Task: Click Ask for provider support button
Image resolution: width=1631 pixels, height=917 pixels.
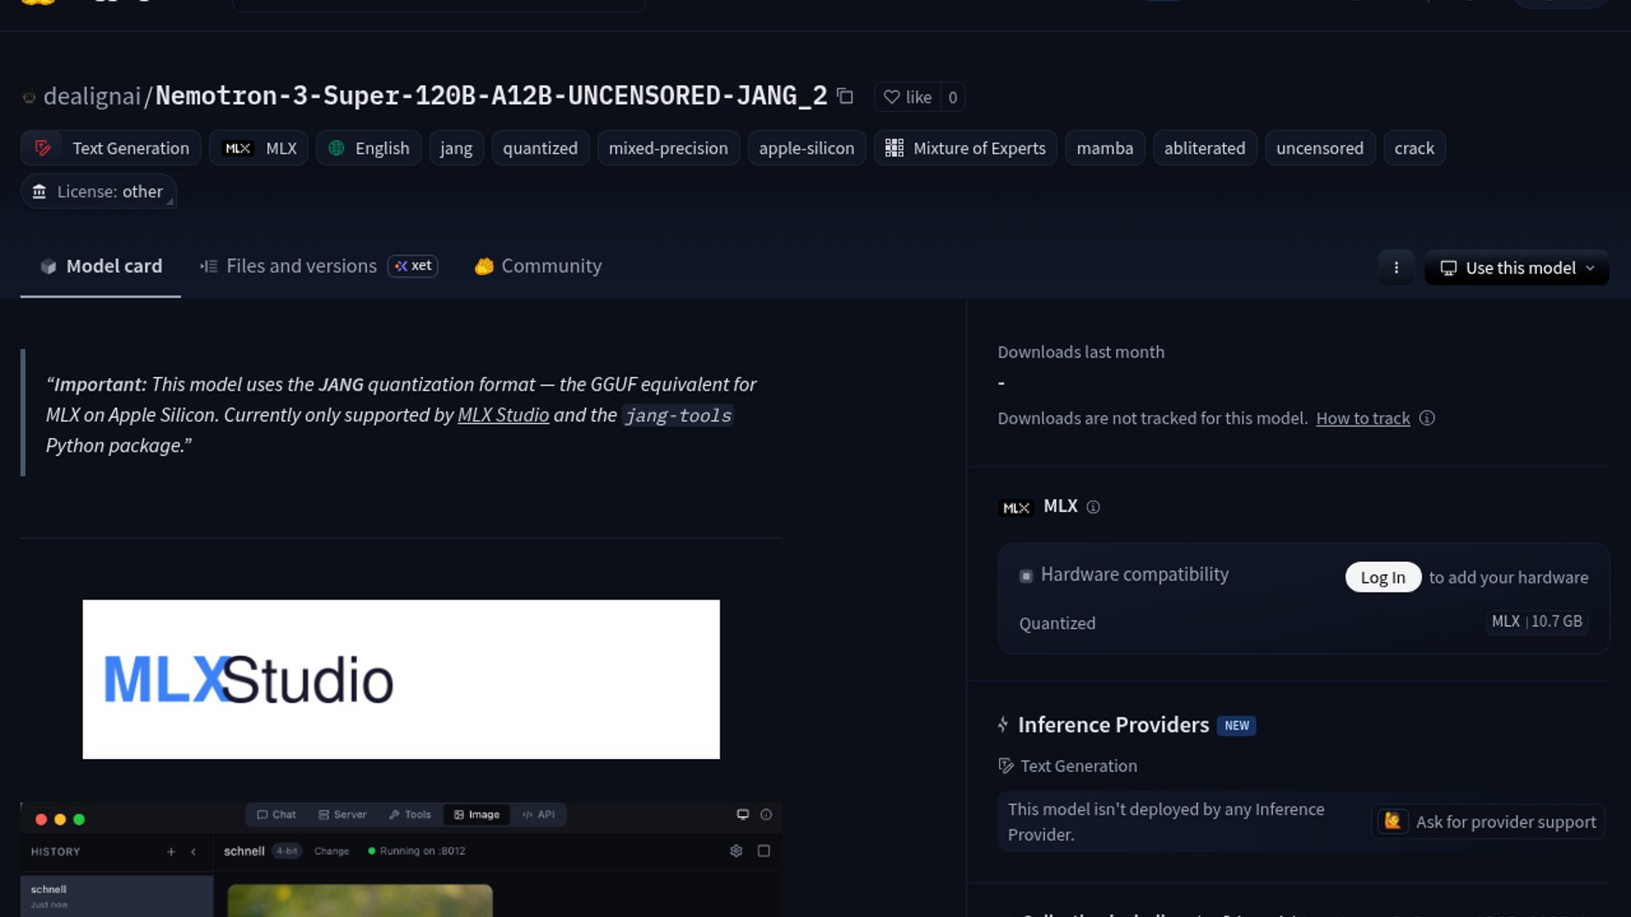Action: (x=1488, y=821)
